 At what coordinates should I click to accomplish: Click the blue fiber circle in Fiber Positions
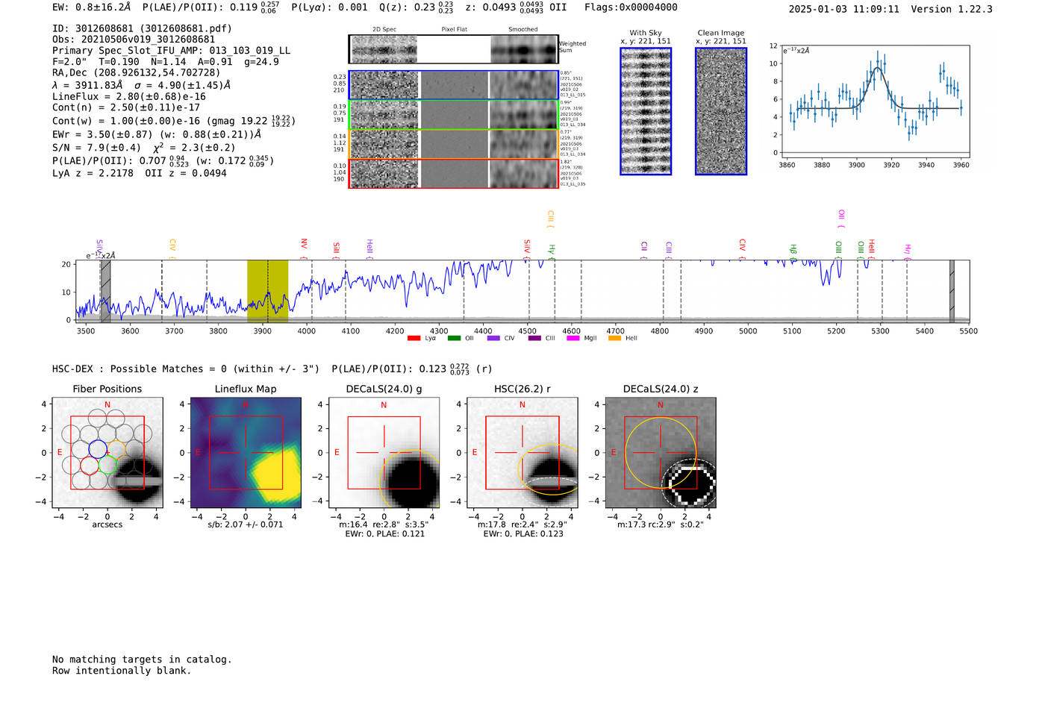(98, 449)
